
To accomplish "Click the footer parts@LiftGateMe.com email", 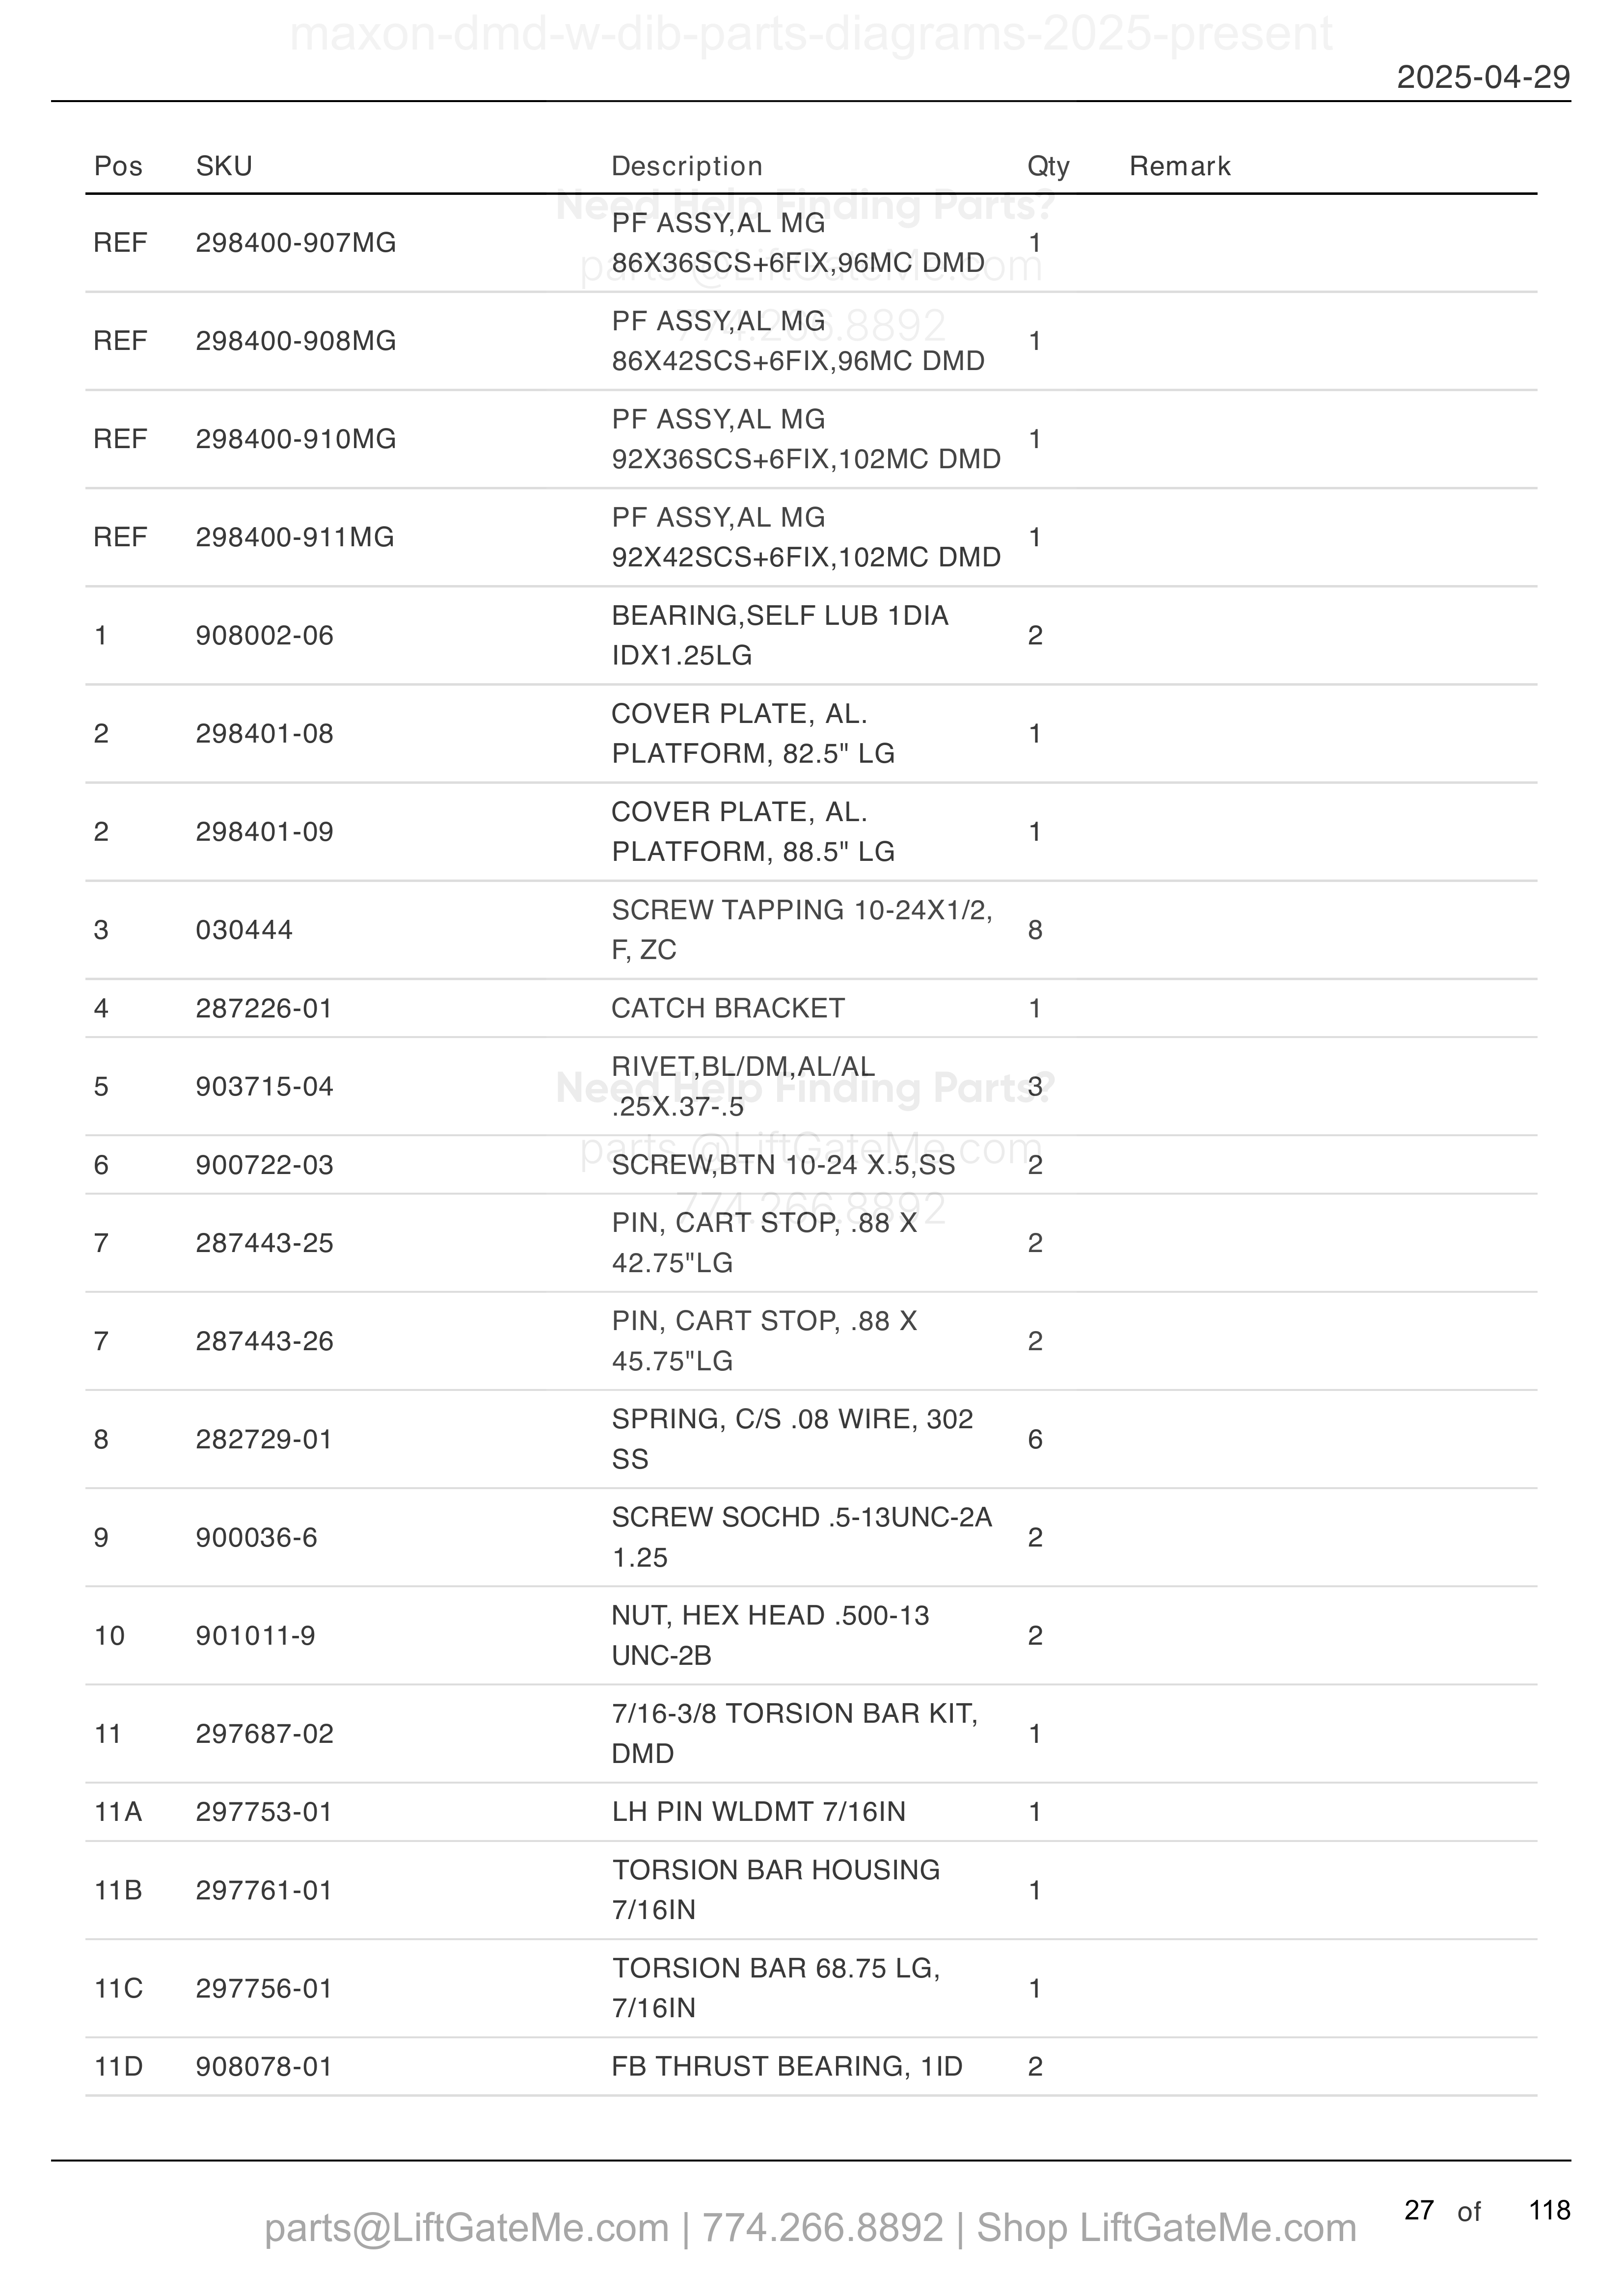I will 466,2228.
